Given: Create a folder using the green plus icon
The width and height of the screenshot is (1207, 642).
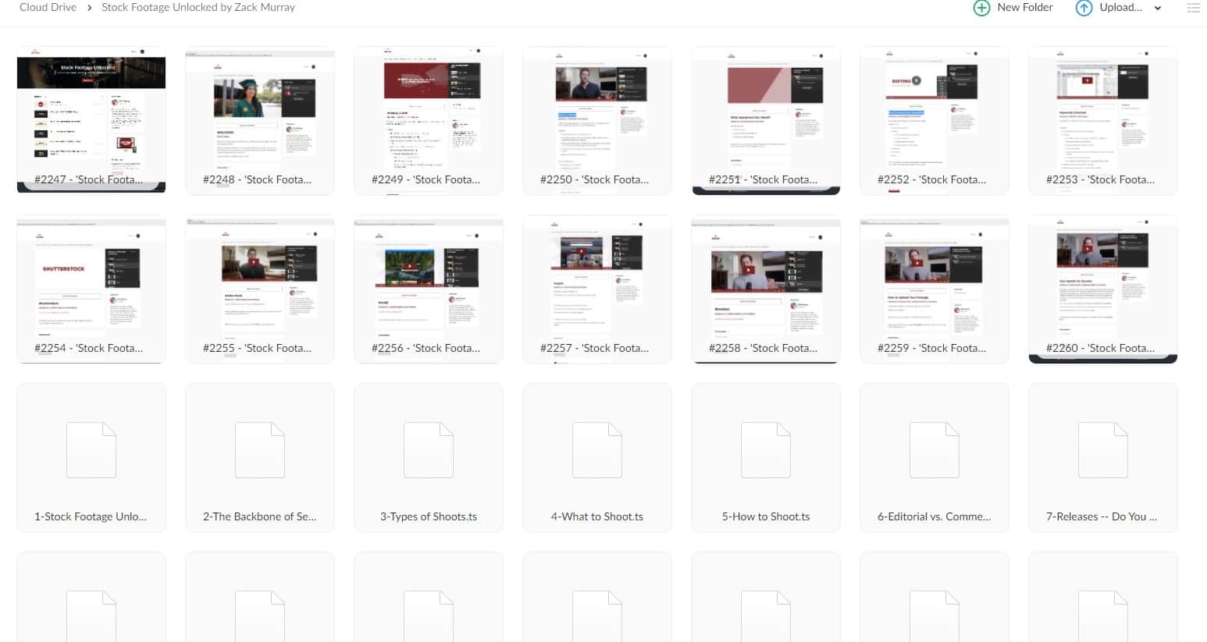Looking at the screenshot, I should [981, 7].
